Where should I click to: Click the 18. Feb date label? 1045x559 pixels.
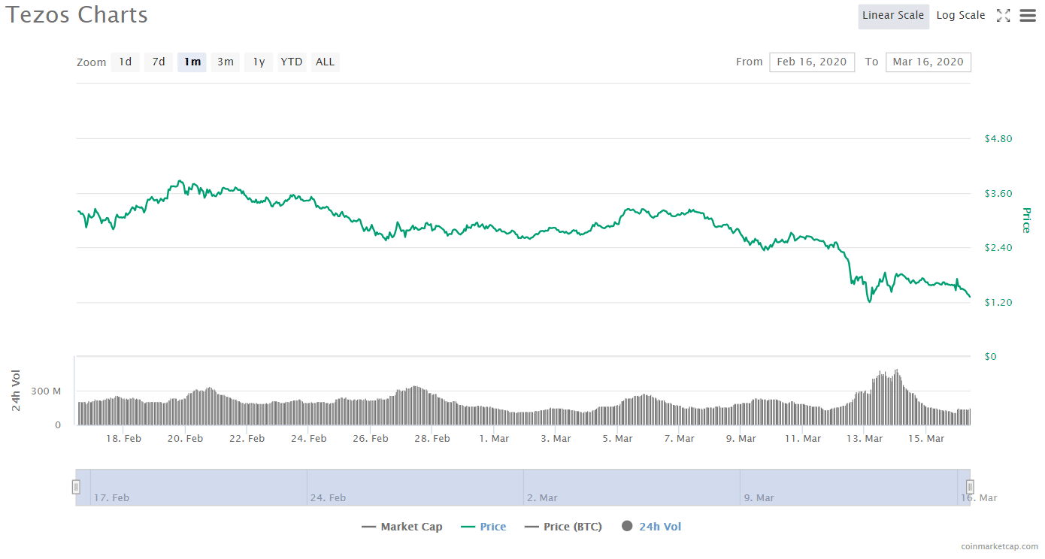point(123,439)
